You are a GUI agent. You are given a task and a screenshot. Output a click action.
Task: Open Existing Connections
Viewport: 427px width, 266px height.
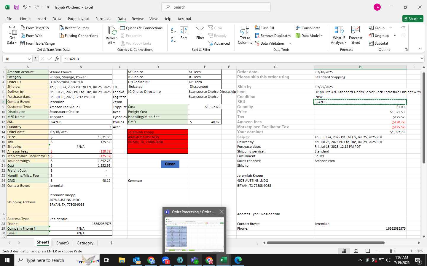79,36
